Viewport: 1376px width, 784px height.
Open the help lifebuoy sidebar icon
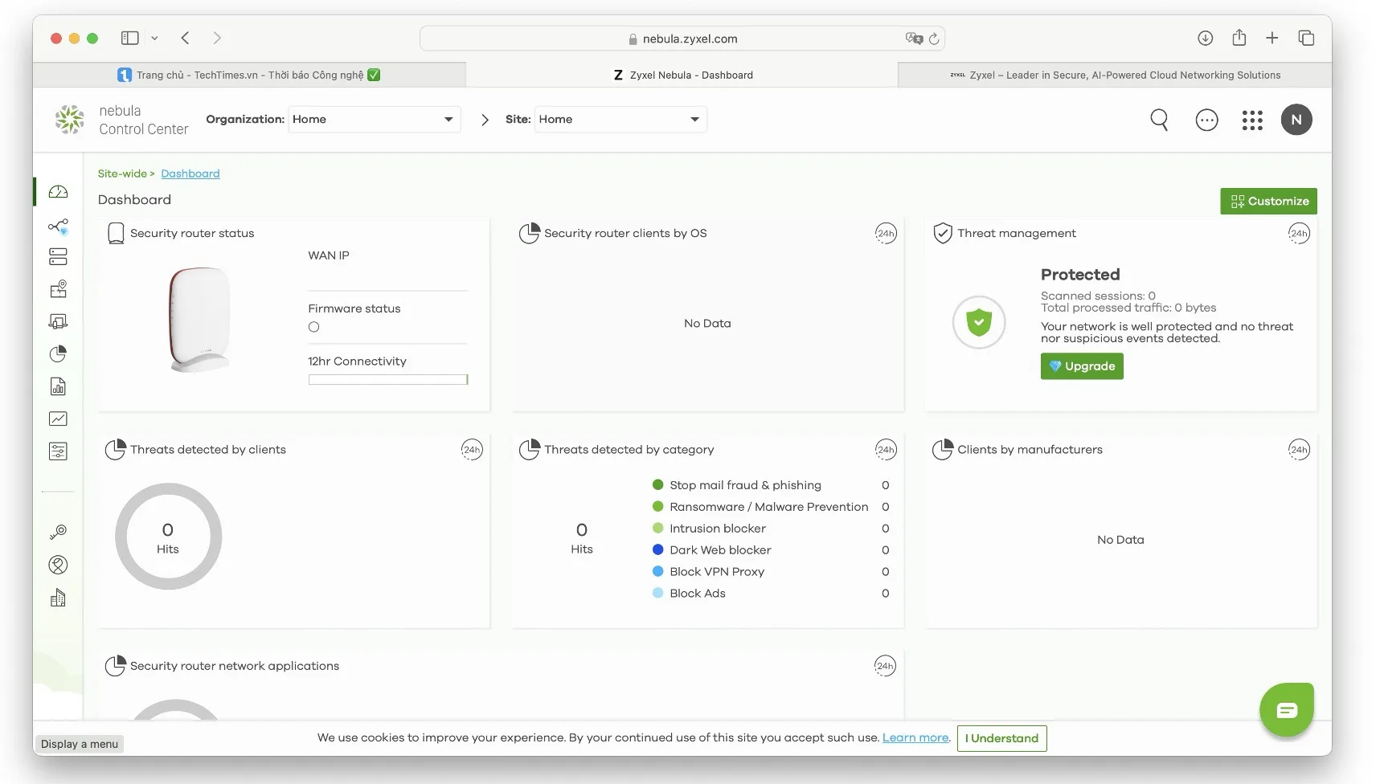[x=58, y=565]
